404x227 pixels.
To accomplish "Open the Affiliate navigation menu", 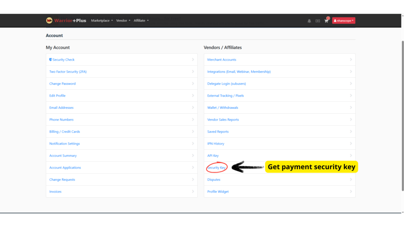I will pyautogui.click(x=141, y=20).
